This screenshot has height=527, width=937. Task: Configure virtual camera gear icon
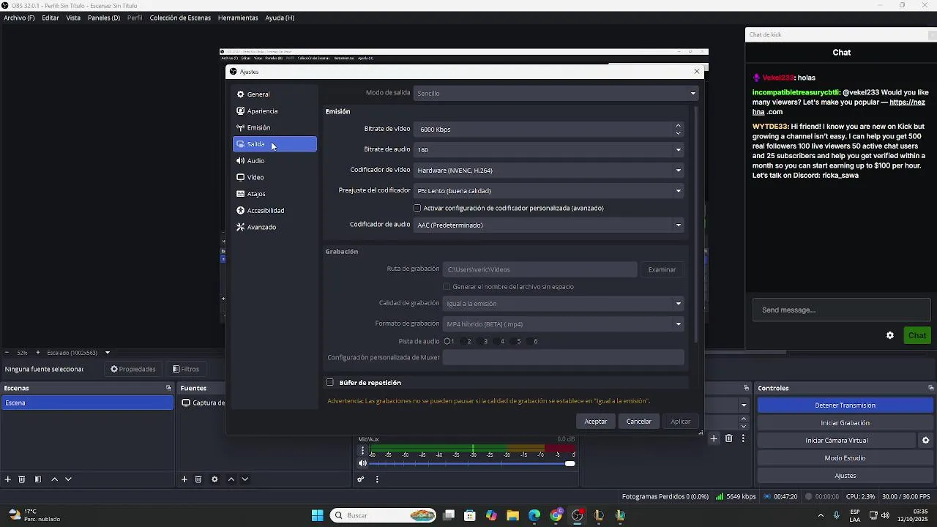[x=925, y=441]
